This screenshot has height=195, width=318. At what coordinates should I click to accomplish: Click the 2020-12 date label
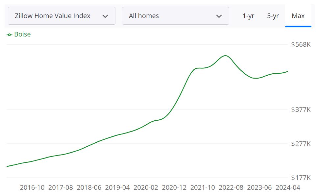[174, 187]
